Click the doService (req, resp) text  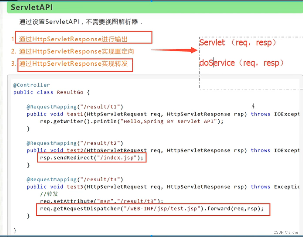pyautogui.click(x=242, y=63)
